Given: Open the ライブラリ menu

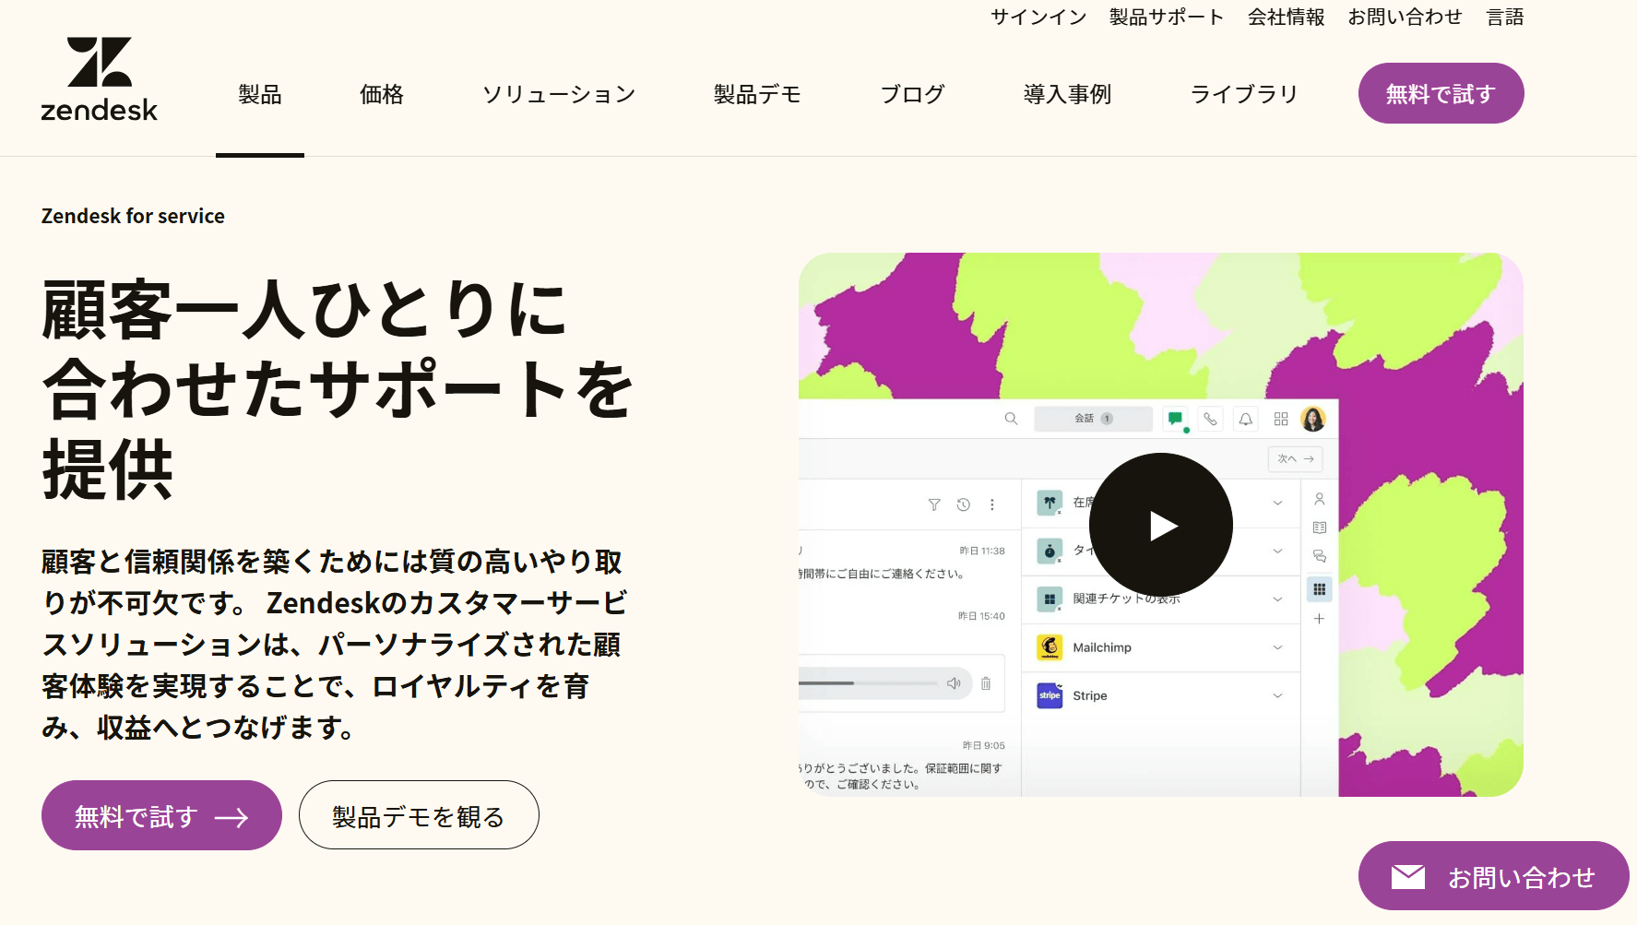Looking at the screenshot, I should (x=1244, y=94).
